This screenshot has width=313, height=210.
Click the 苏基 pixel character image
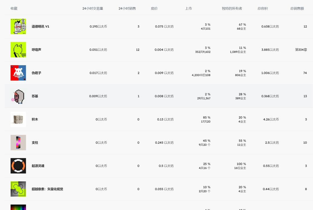tap(18, 96)
